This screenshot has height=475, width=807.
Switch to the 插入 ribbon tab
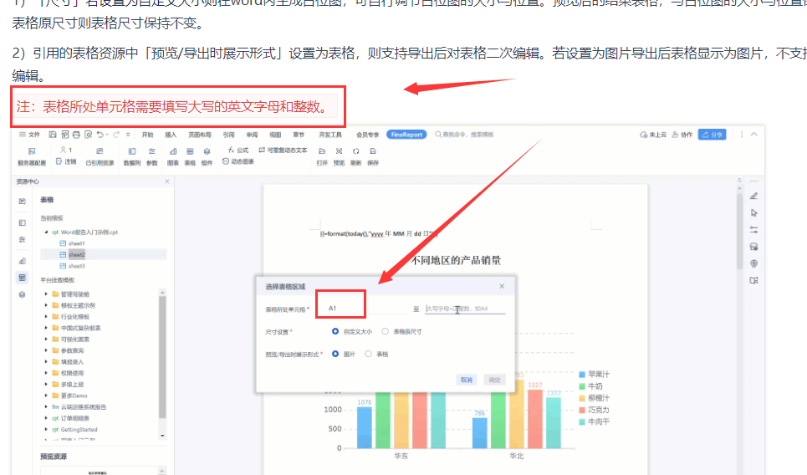pos(171,135)
